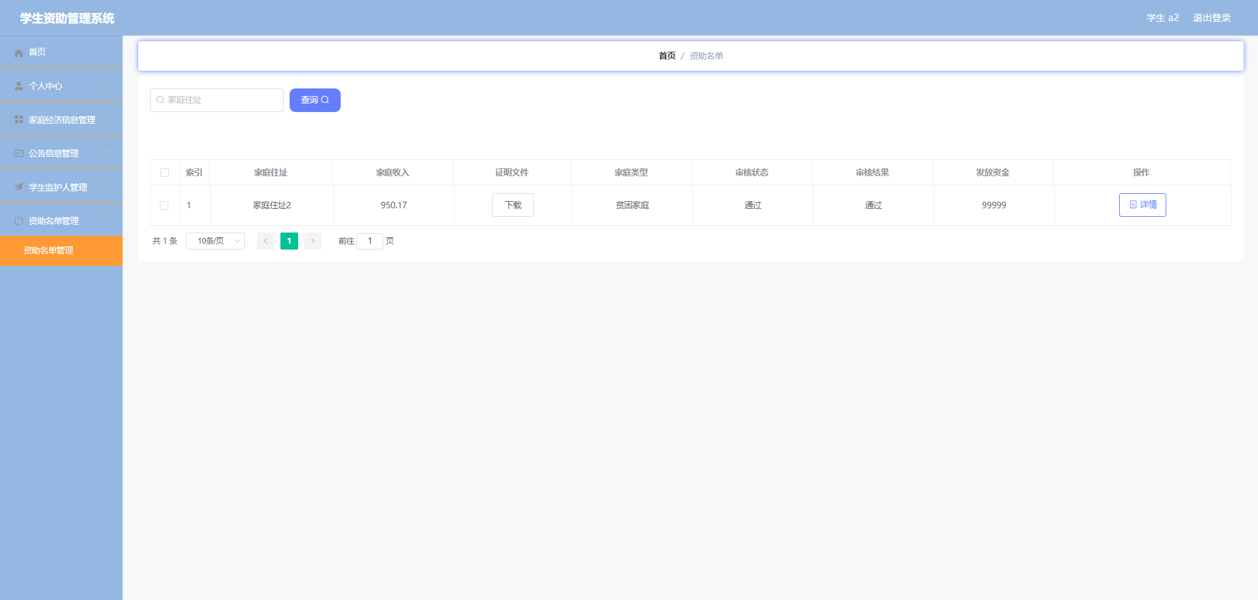Select page number 1 in pagination

(x=289, y=241)
